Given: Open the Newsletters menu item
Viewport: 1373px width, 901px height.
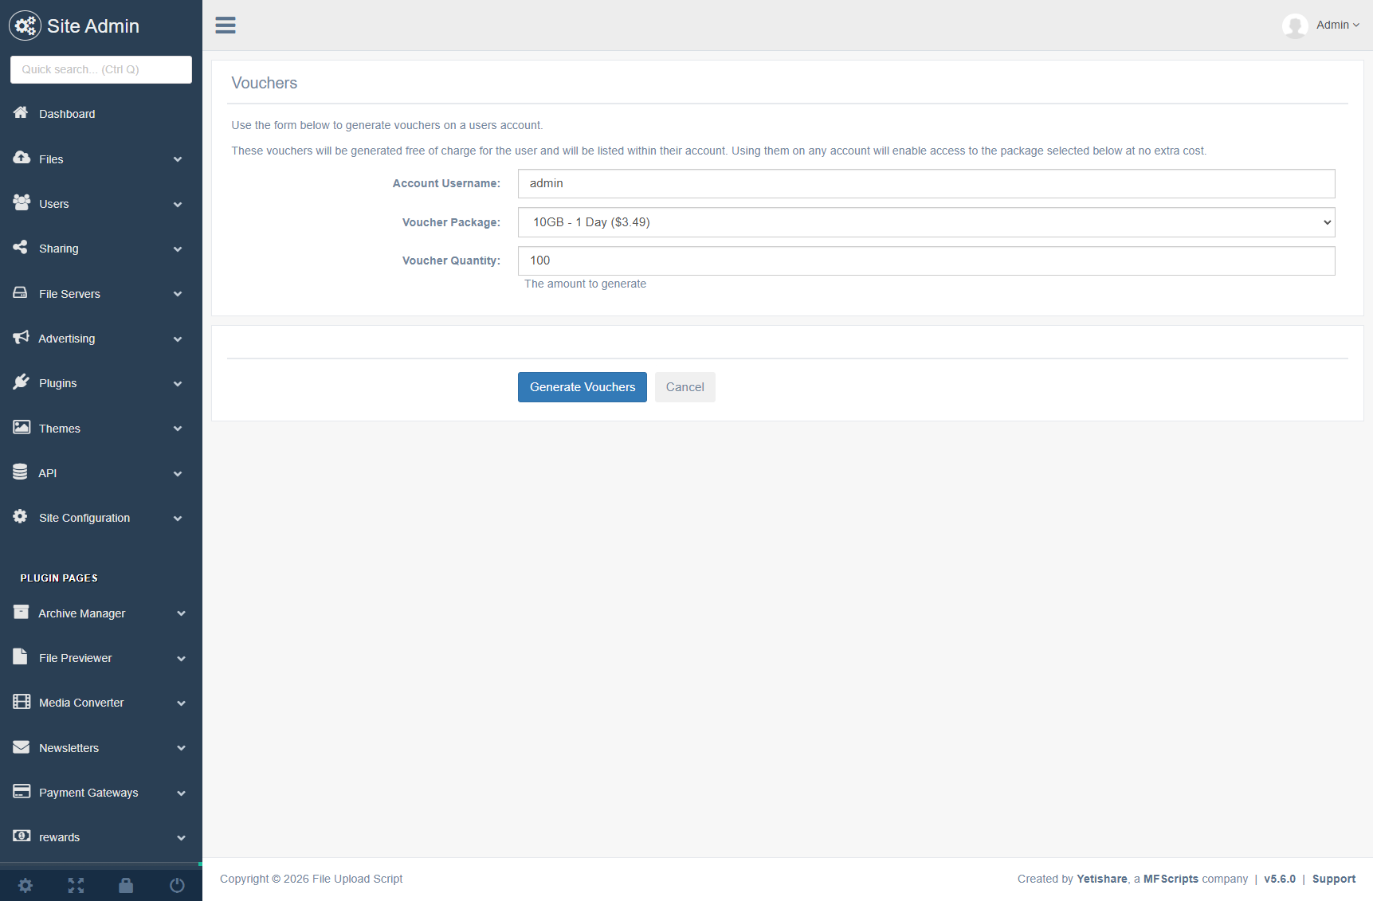Looking at the screenshot, I should tap(69, 748).
